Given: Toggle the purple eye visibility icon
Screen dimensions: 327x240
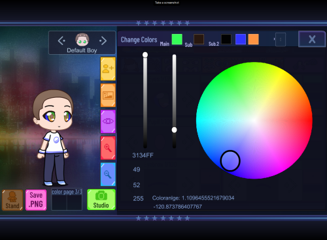Looking at the screenshot, I should (x=108, y=121).
